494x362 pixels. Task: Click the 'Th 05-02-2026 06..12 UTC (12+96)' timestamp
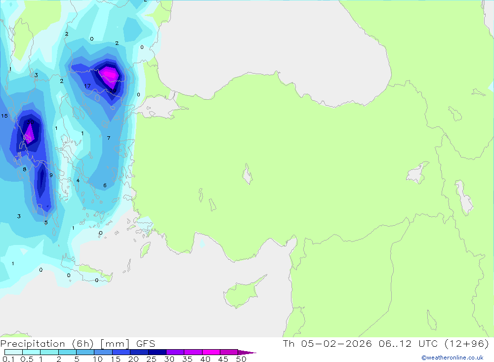[386, 343]
